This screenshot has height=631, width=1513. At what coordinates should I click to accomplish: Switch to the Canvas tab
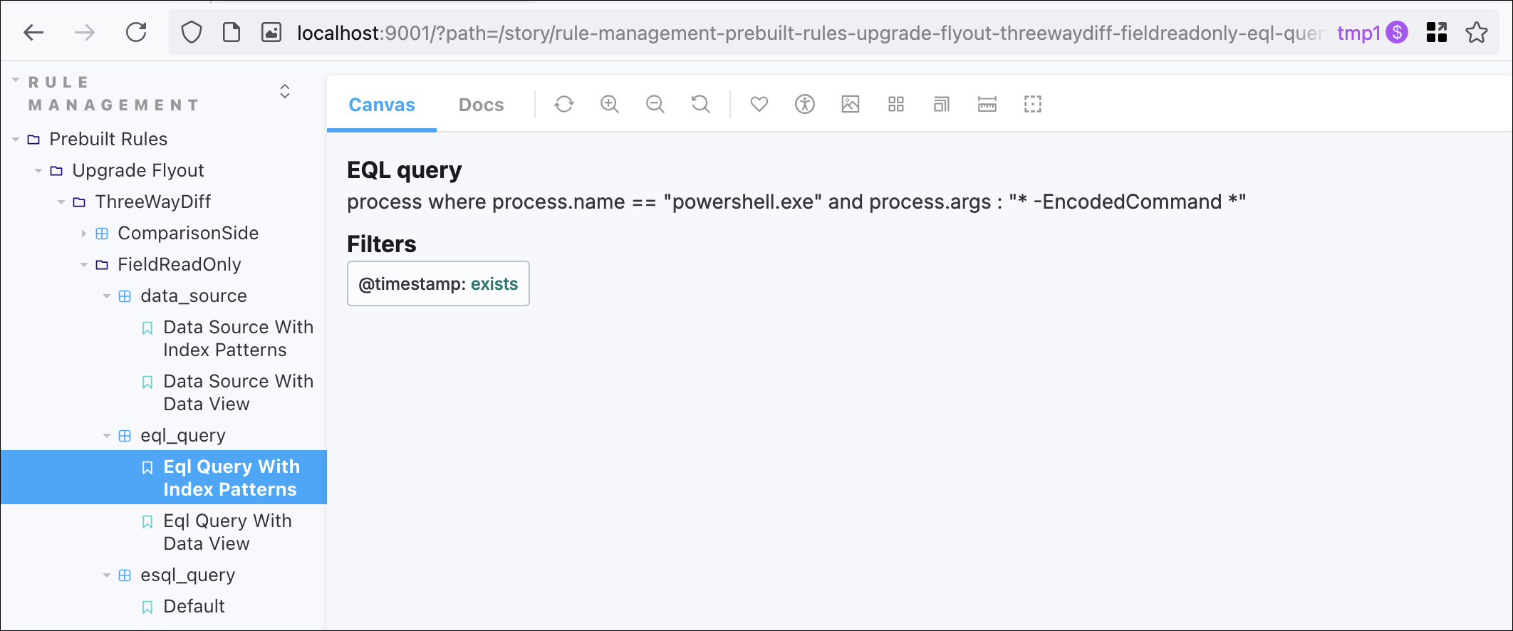point(382,105)
